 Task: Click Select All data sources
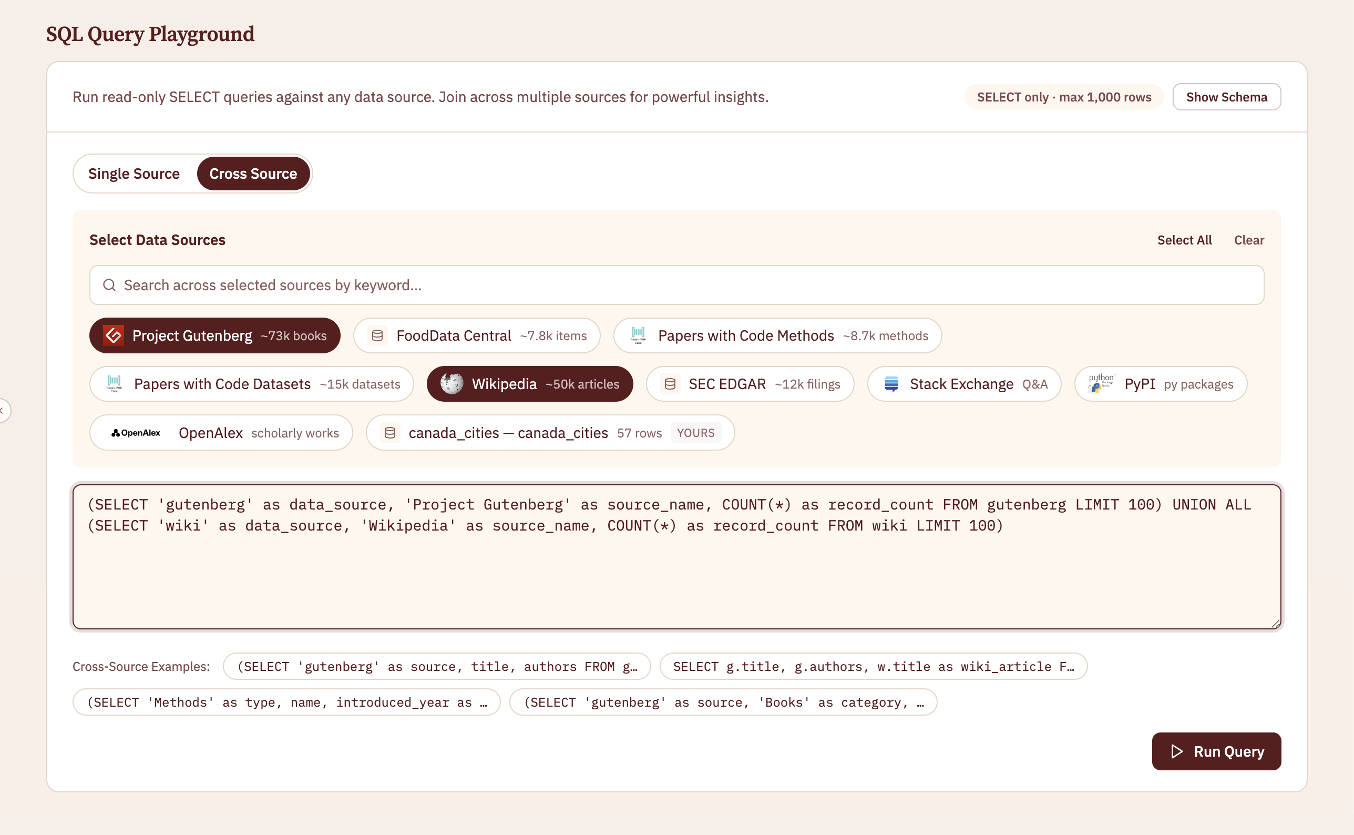[1185, 240]
